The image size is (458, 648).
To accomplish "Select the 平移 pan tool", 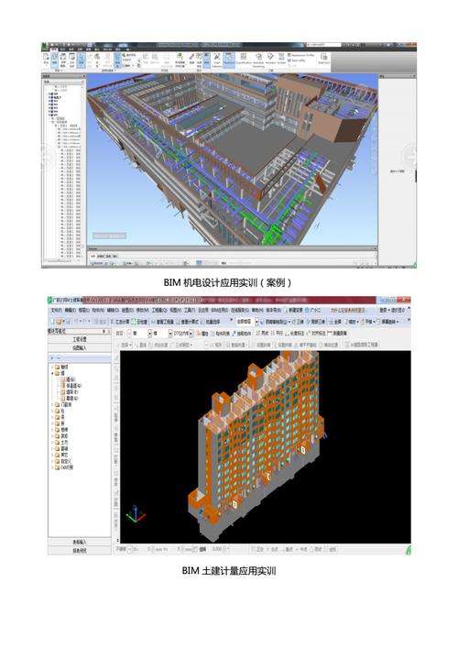I will tap(368, 322).
